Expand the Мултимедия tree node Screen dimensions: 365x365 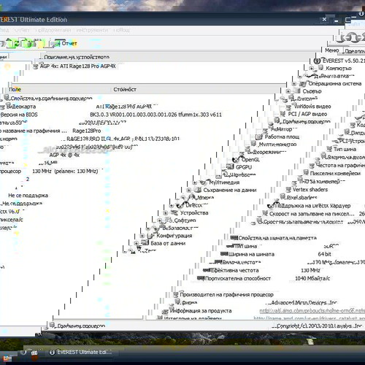pos(195,182)
